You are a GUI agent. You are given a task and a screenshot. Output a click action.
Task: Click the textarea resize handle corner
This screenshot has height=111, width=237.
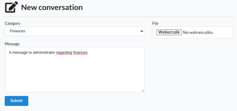pyautogui.click(x=143, y=90)
